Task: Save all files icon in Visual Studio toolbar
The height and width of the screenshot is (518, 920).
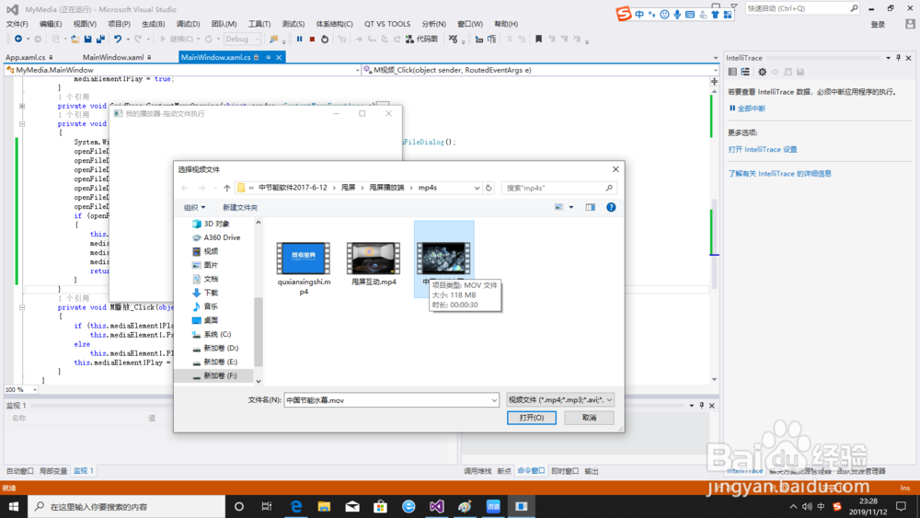Action: 100,40
